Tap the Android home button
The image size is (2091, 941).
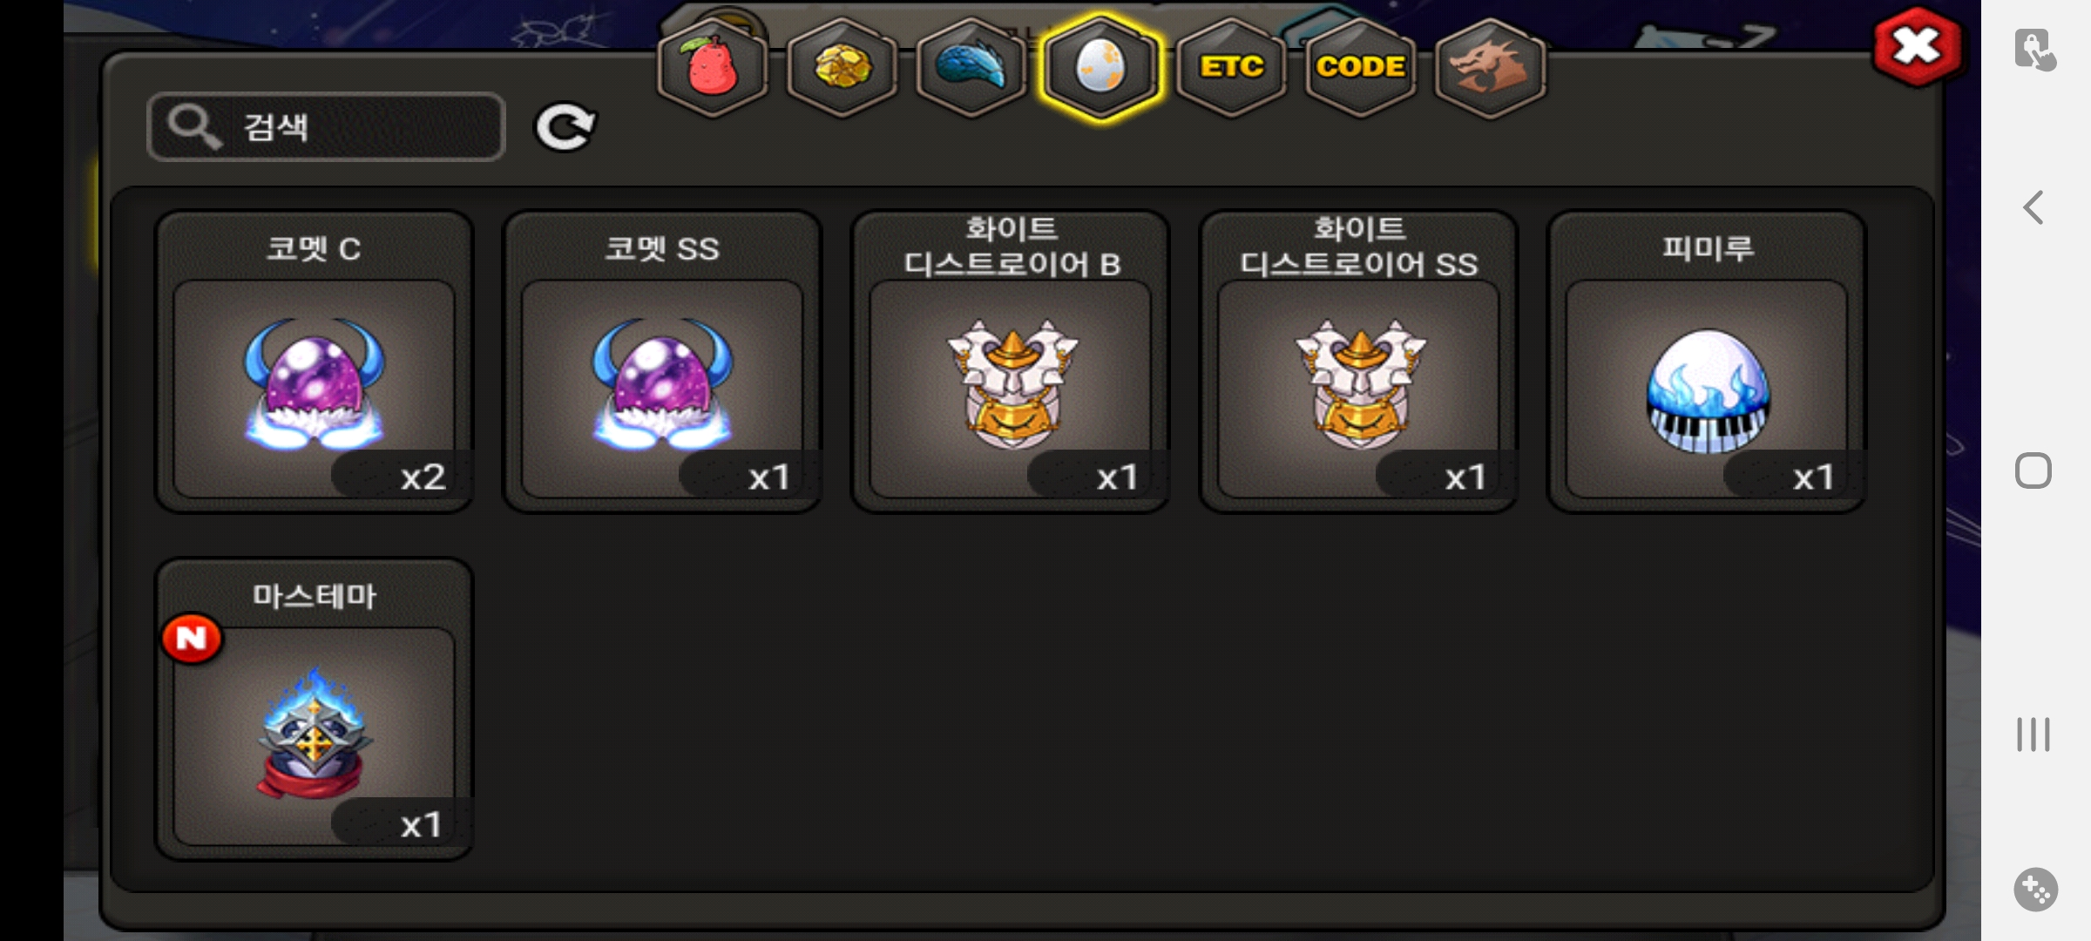pyautogui.click(x=2033, y=470)
